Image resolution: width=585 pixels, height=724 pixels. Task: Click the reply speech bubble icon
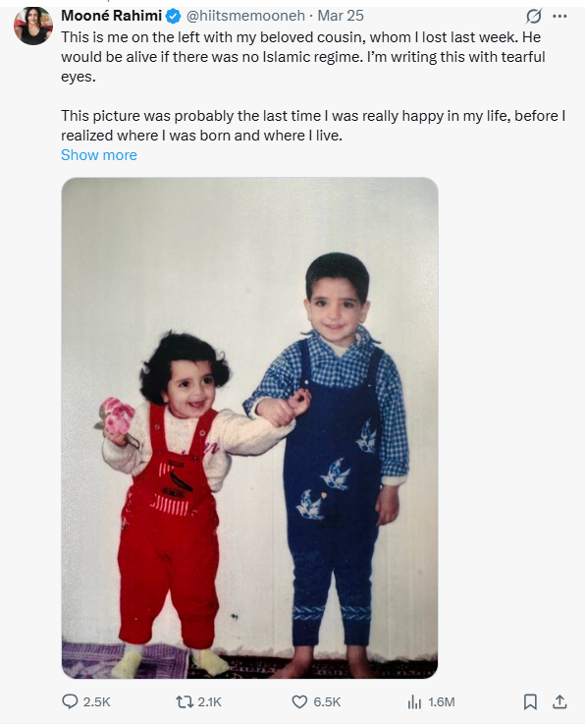pos(70,701)
